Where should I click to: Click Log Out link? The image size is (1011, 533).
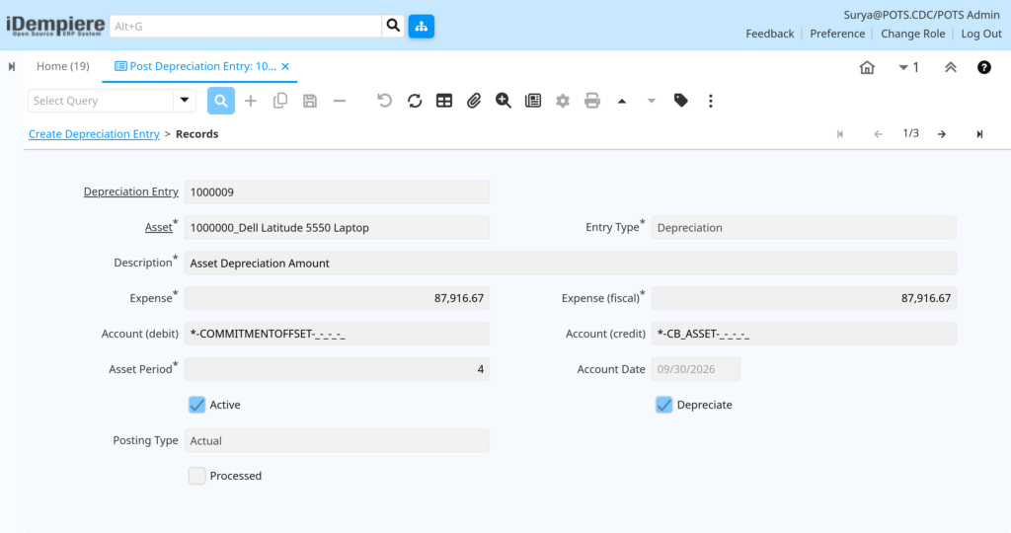click(981, 34)
